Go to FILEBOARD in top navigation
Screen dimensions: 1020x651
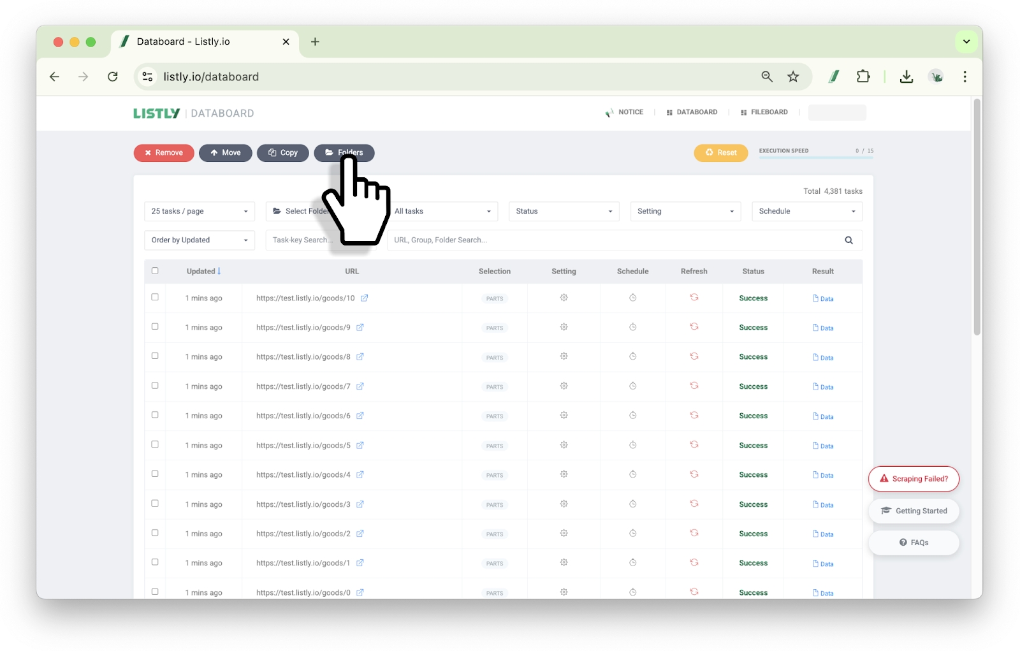tap(764, 112)
